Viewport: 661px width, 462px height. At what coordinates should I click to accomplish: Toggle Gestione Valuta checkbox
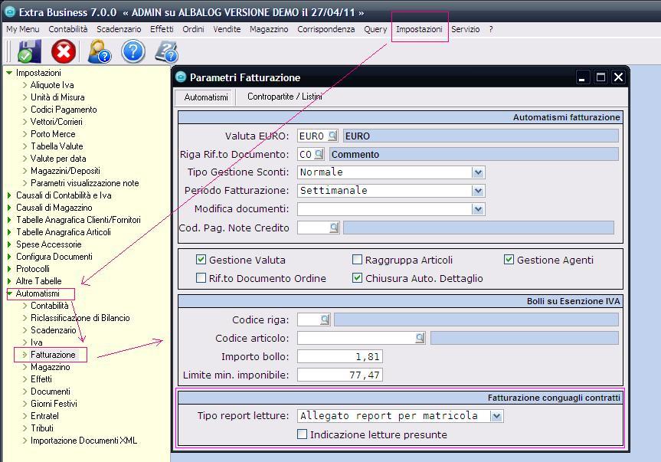201,260
